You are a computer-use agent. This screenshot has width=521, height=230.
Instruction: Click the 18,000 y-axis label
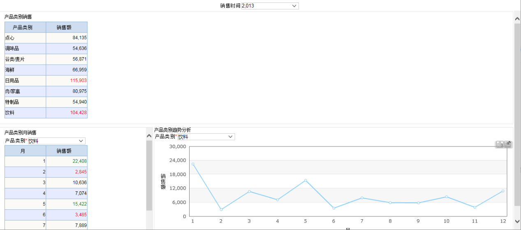click(x=178, y=174)
